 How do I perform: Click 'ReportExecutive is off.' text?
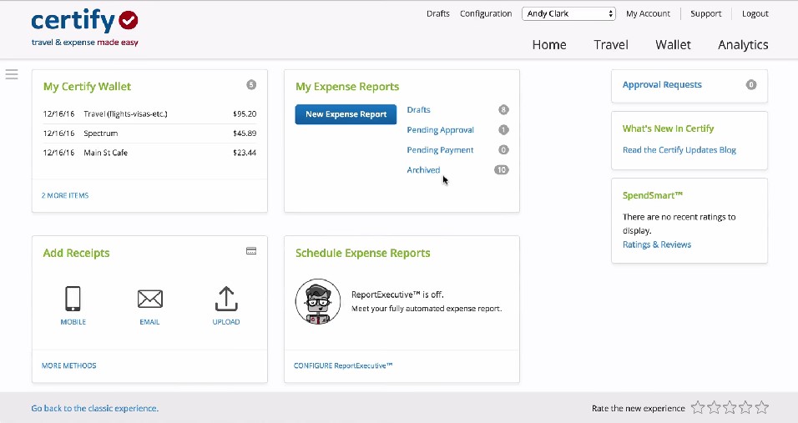[397, 295]
